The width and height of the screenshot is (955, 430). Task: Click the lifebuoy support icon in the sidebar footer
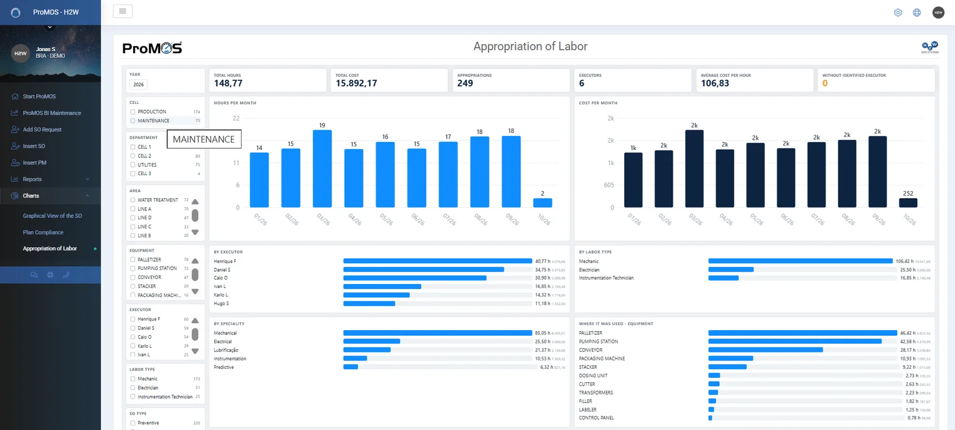point(50,275)
